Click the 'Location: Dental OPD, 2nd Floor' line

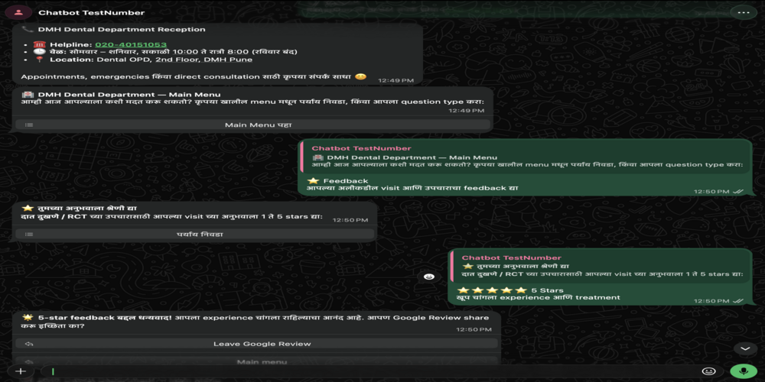tap(151, 60)
